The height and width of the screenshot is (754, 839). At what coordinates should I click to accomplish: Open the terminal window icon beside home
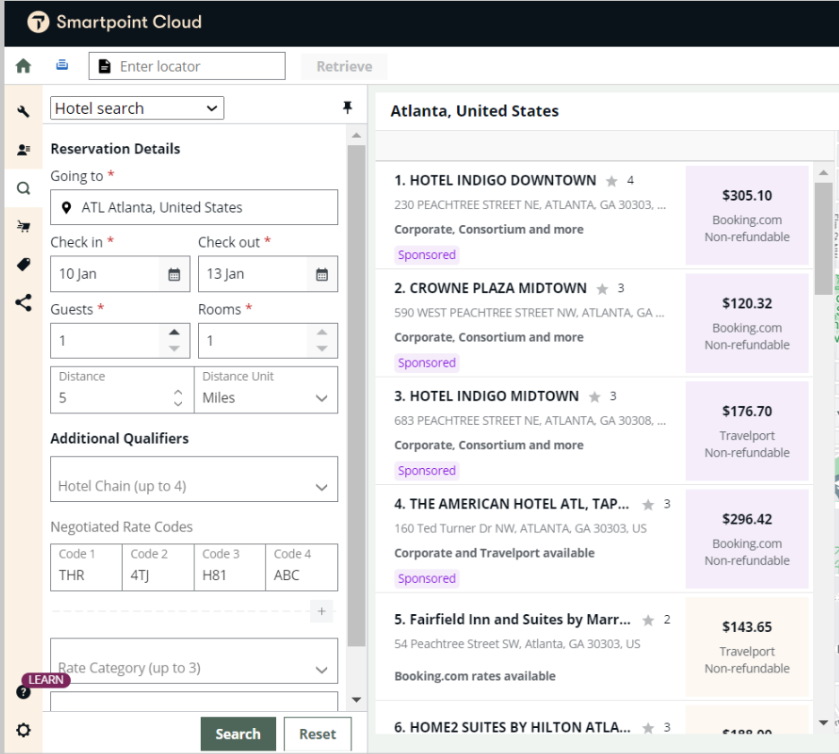click(62, 65)
